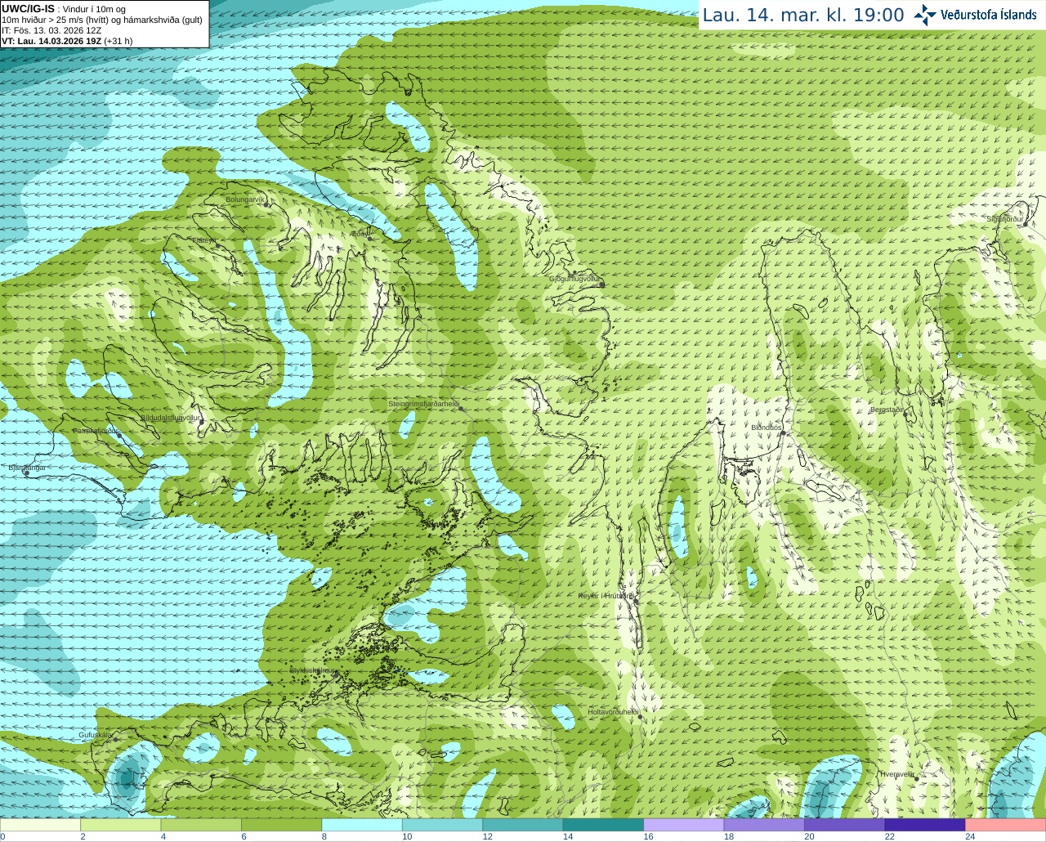Click the Bergstaðir station label
The image size is (1046, 842).
pos(887,410)
